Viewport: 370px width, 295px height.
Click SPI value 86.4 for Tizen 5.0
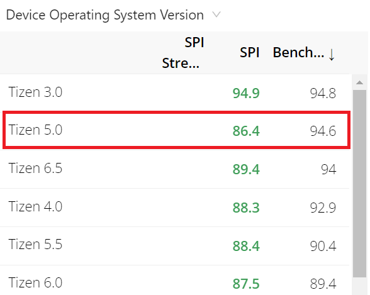click(x=246, y=131)
